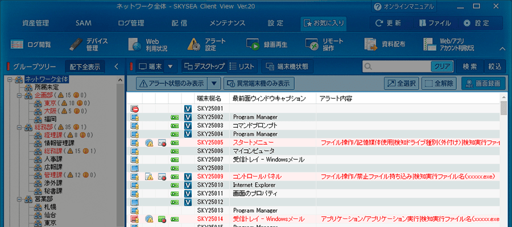Click the クリア button
The image size is (512, 227).
pos(442,66)
